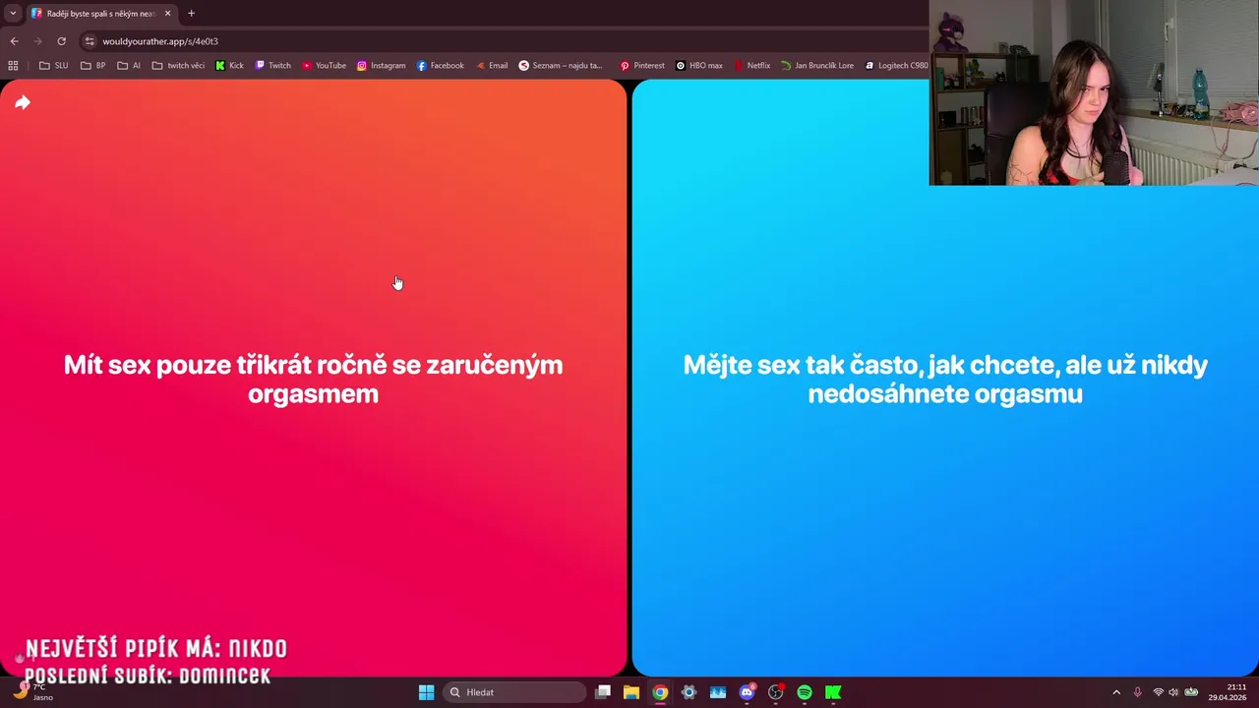Open a new tab with plus button

point(191,14)
